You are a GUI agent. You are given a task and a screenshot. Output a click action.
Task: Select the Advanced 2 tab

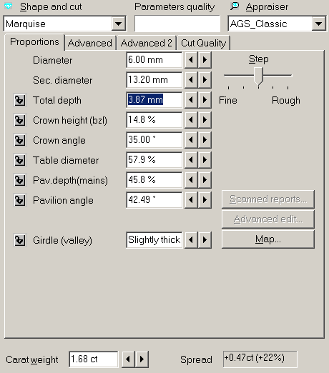coord(147,43)
